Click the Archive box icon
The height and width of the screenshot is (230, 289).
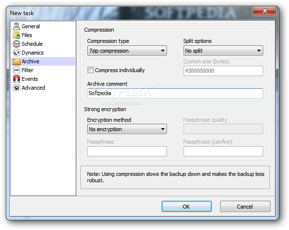[x=17, y=61]
